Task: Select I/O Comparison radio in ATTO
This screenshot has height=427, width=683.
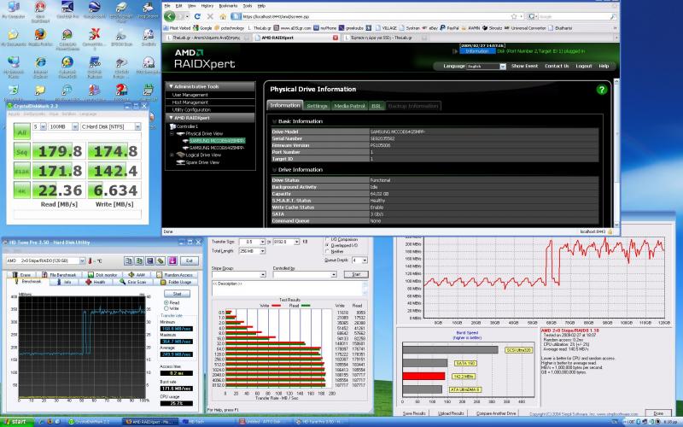Action: coord(327,240)
